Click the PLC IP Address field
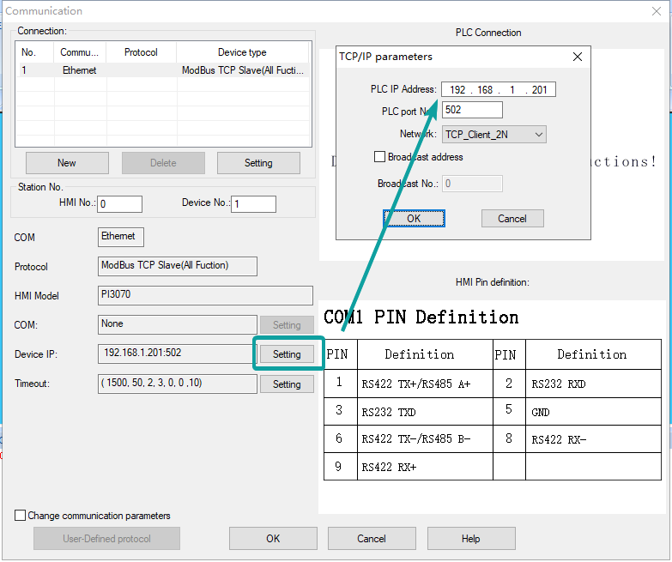The image size is (672, 562). pyautogui.click(x=499, y=90)
